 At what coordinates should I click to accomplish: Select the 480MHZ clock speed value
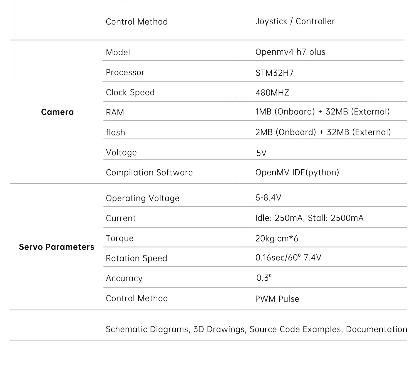coord(272,93)
